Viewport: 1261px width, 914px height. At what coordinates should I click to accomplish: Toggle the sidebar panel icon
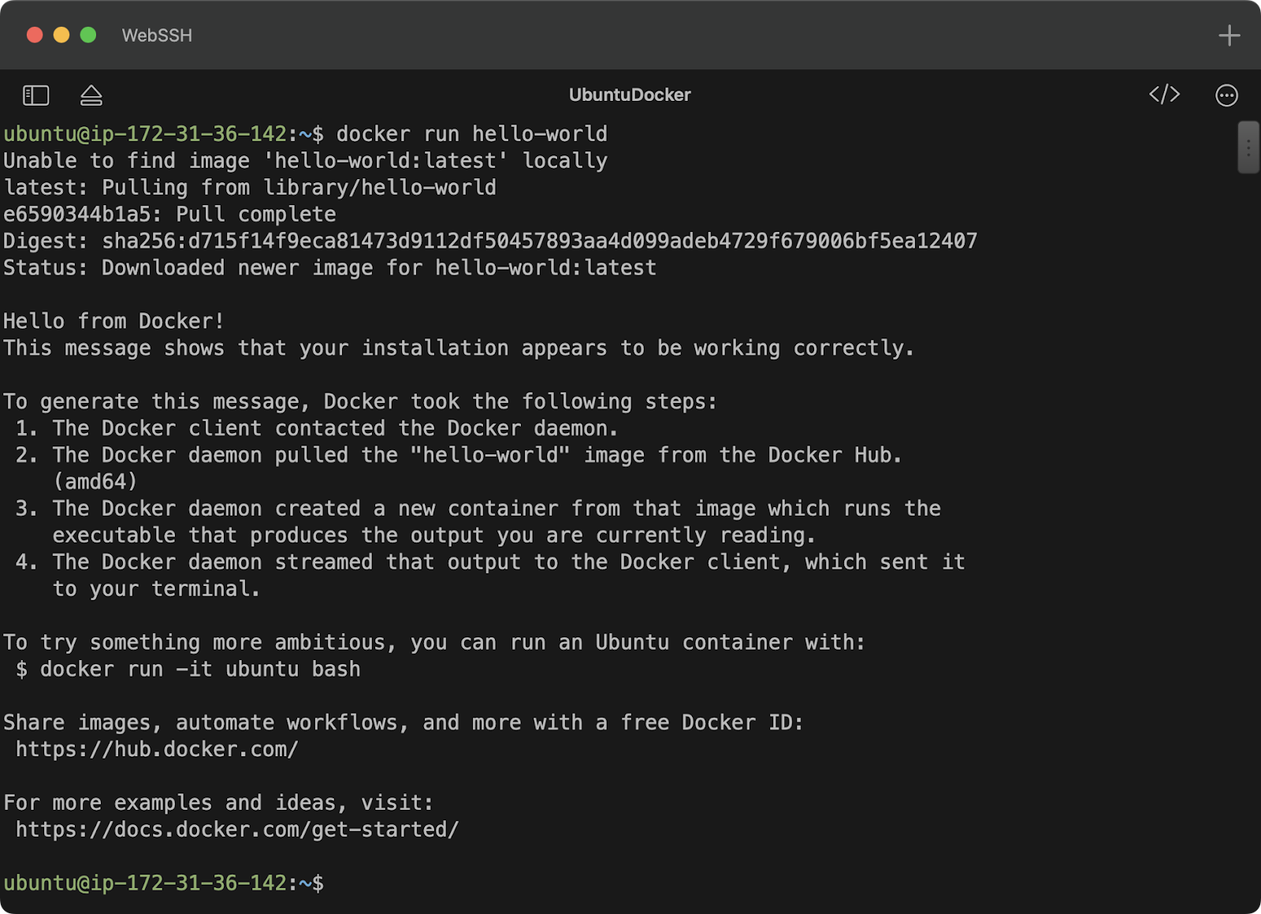pos(35,95)
